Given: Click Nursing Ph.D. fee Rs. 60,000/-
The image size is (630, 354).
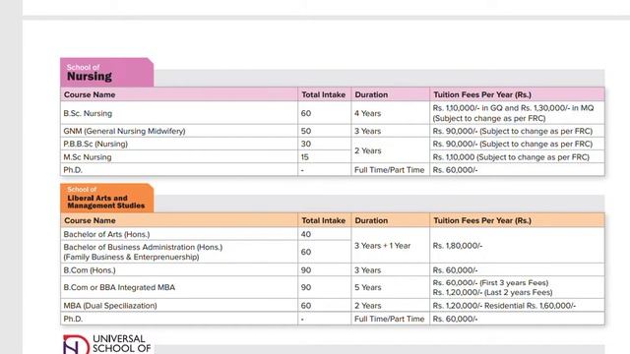Looking at the screenshot, I should click(455, 170).
